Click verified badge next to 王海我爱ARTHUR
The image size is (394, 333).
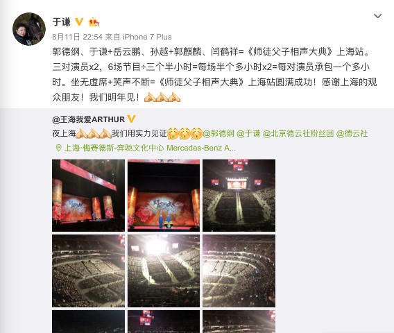point(131,119)
